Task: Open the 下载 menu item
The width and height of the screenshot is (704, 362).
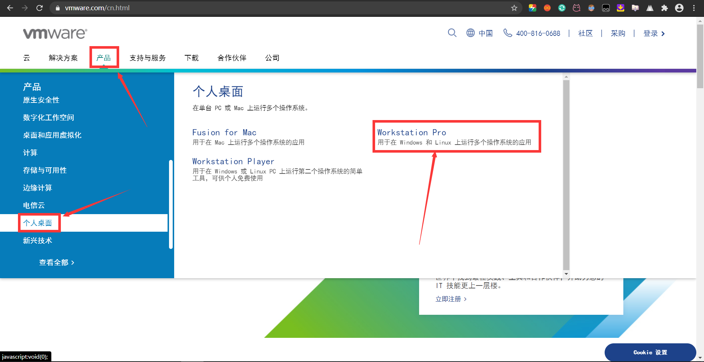Action: pyautogui.click(x=191, y=58)
